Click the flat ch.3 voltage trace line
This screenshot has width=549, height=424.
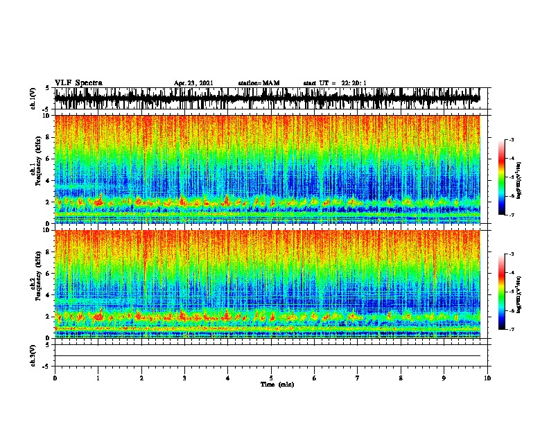point(268,356)
